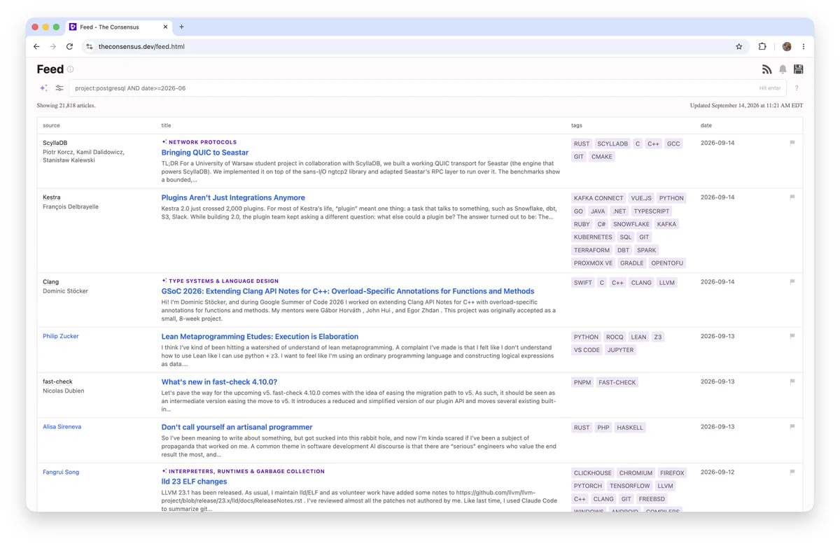Open a new browser tab
The width and height of the screenshot is (840, 546).
181,27
